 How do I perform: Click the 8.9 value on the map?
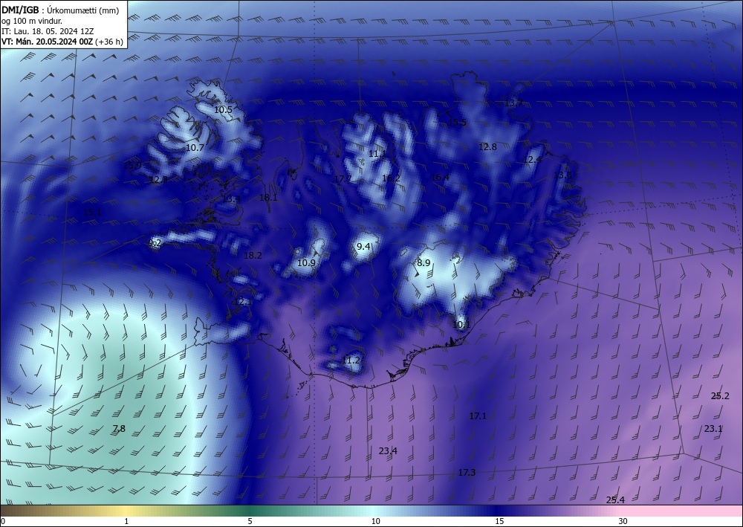tap(424, 262)
